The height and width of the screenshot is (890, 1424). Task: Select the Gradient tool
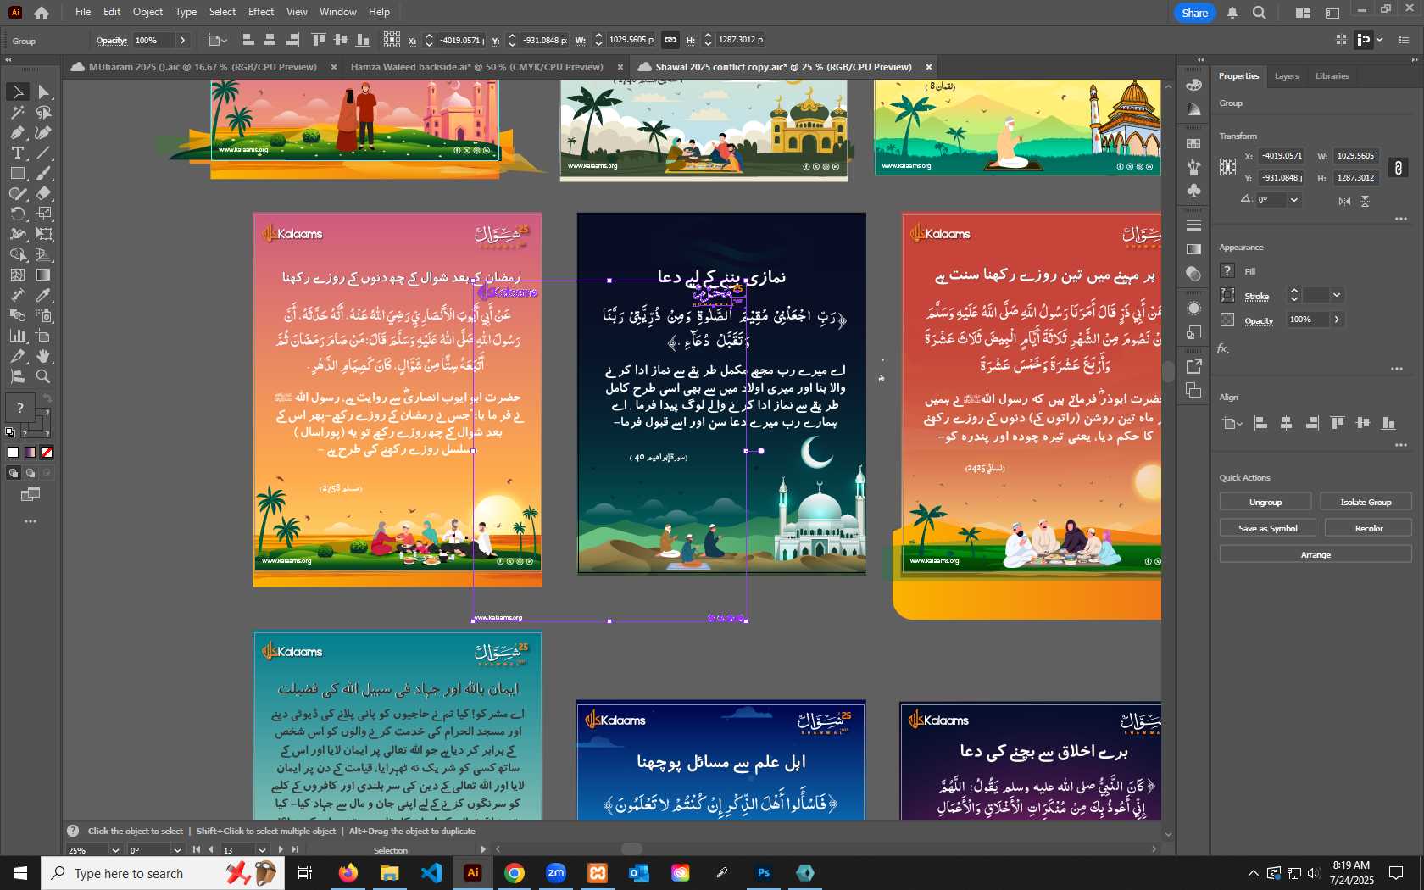pos(44,275)
